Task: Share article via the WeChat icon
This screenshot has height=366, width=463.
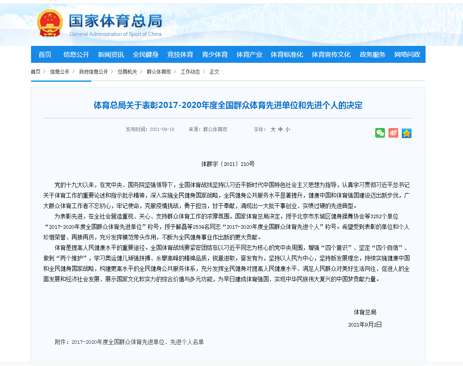Action: pyautogui.click(x=380, y=133)
